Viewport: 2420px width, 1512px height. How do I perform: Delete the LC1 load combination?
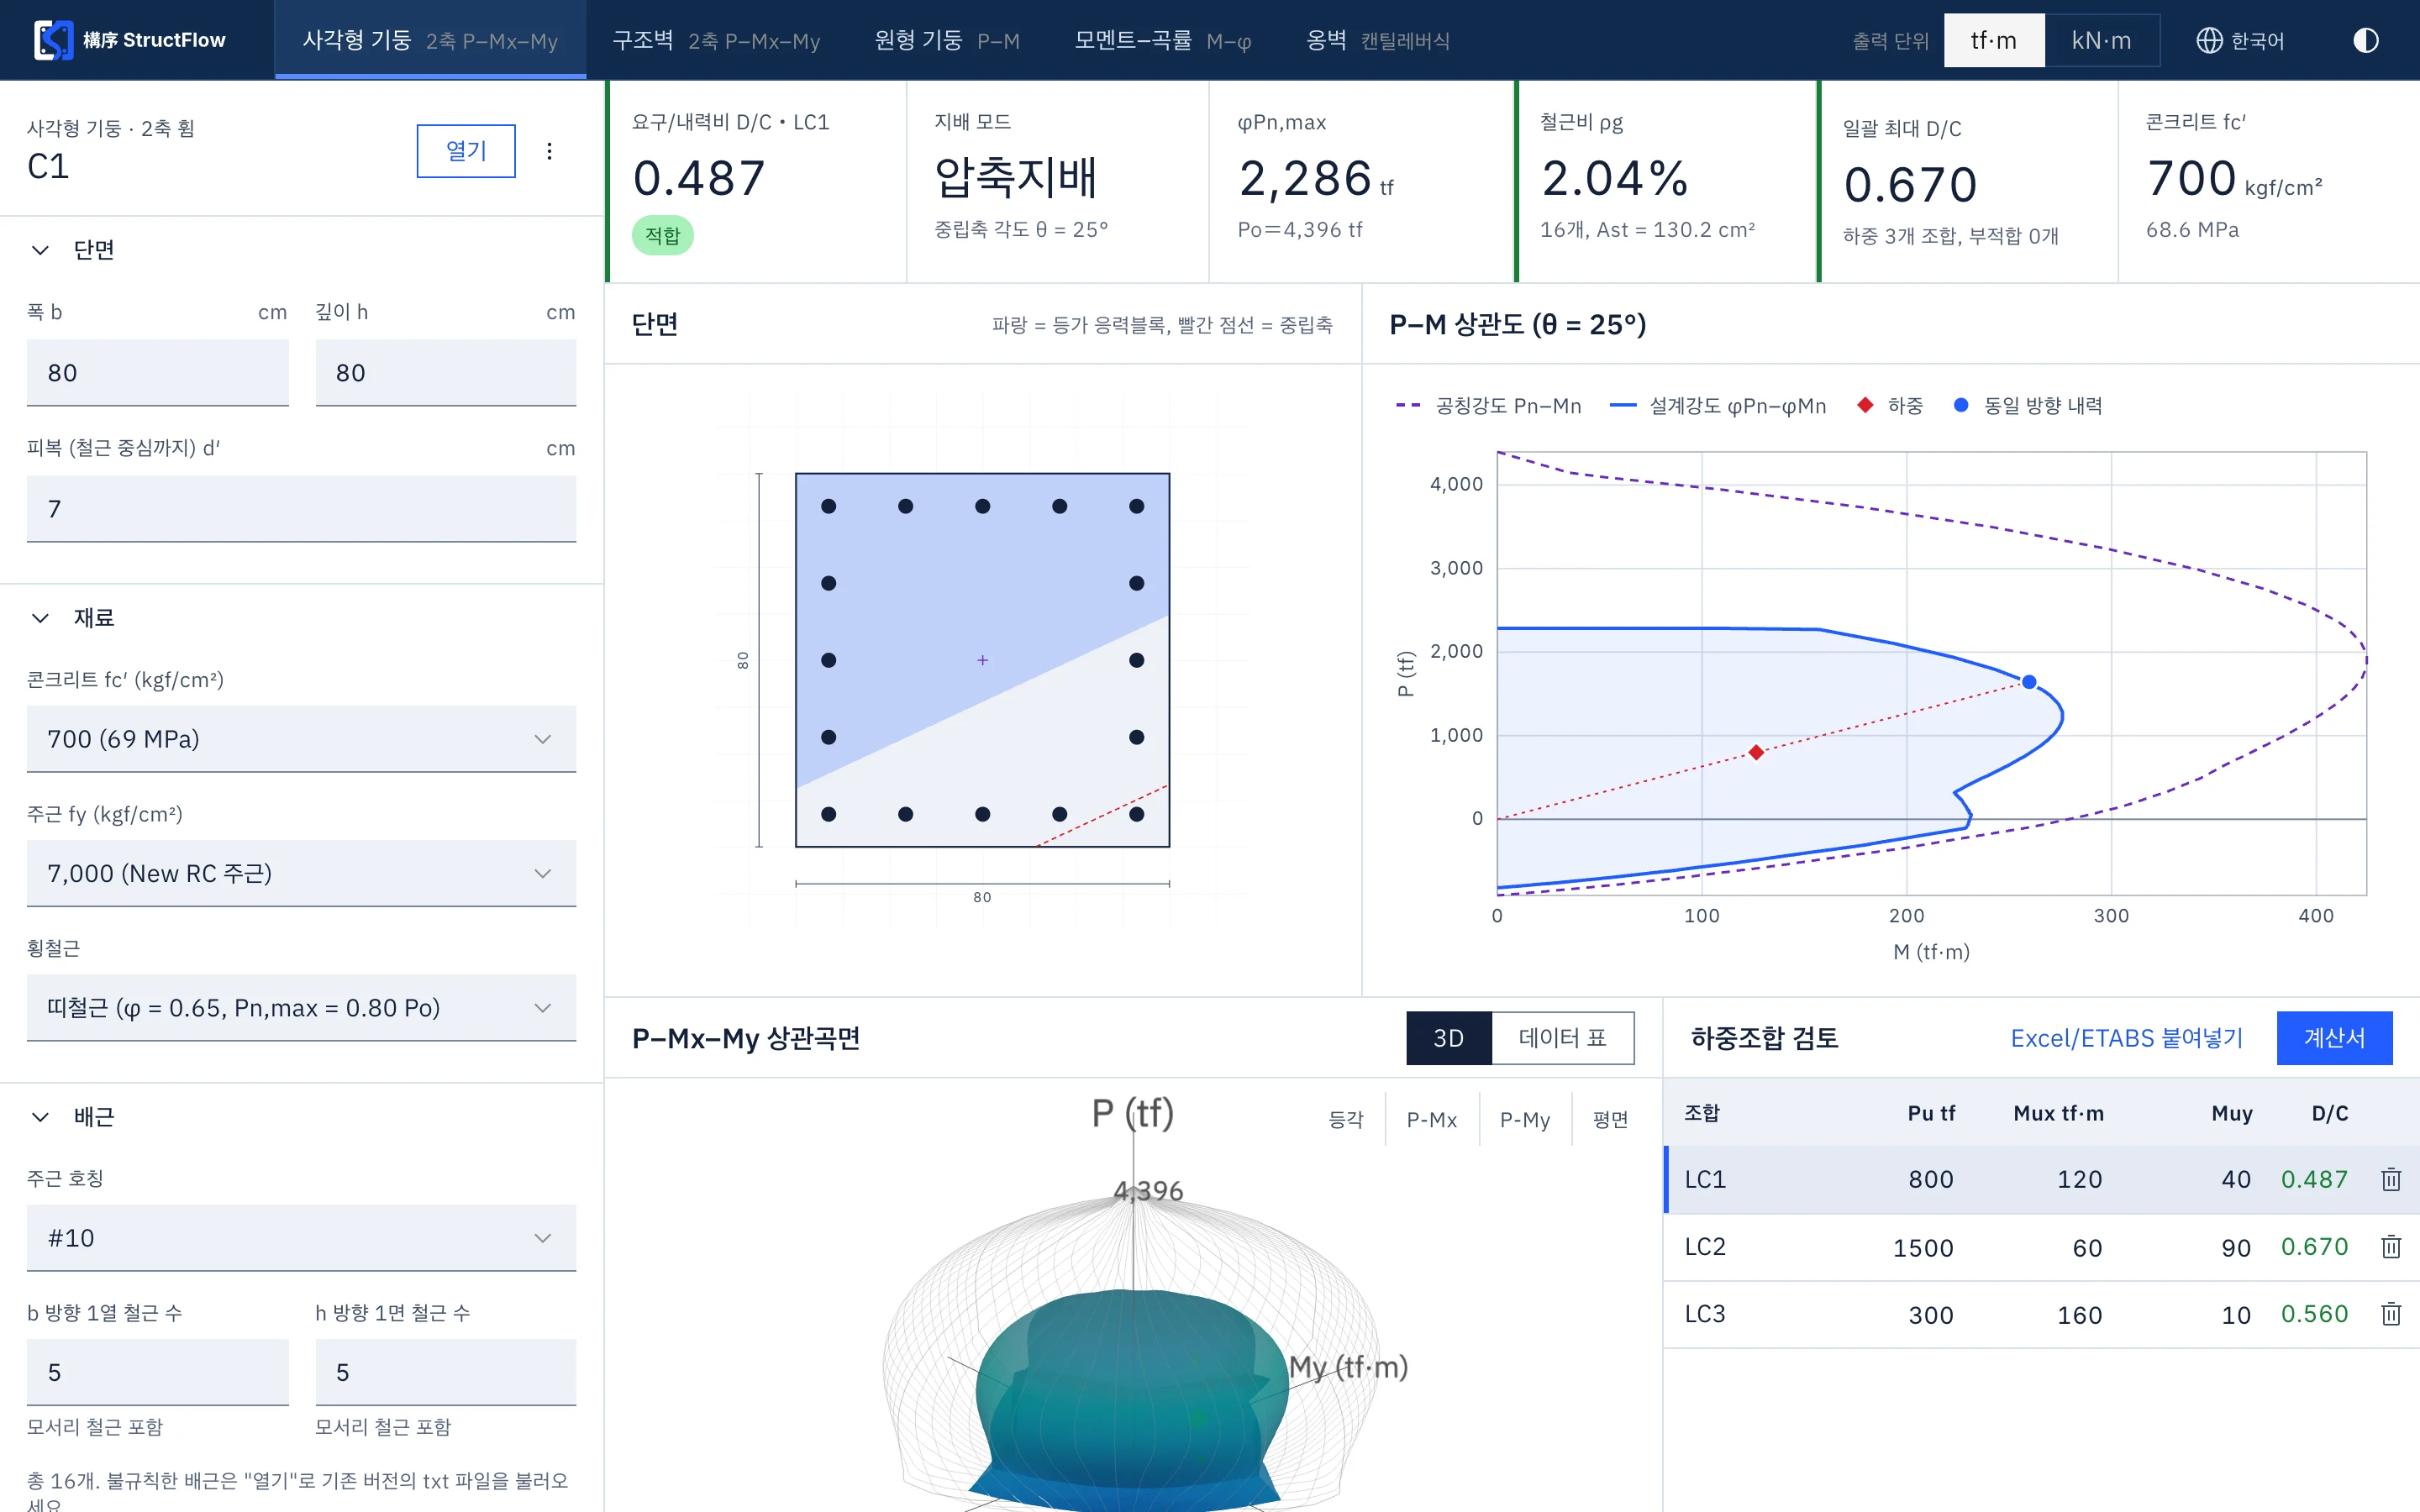point(2391,1179)
